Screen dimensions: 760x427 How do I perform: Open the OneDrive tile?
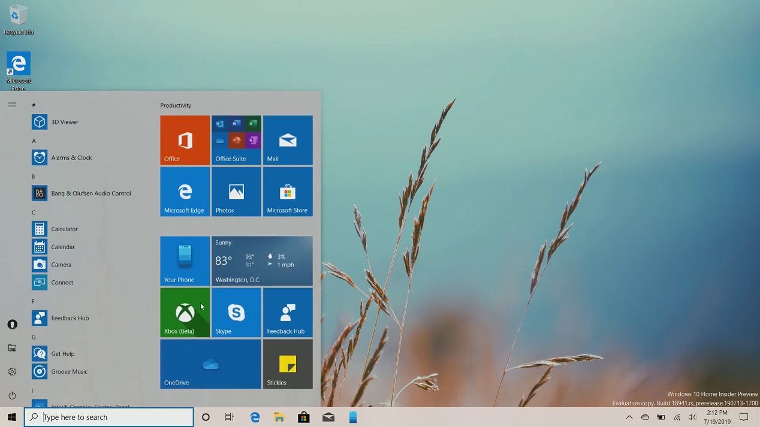tap(211, 364)
